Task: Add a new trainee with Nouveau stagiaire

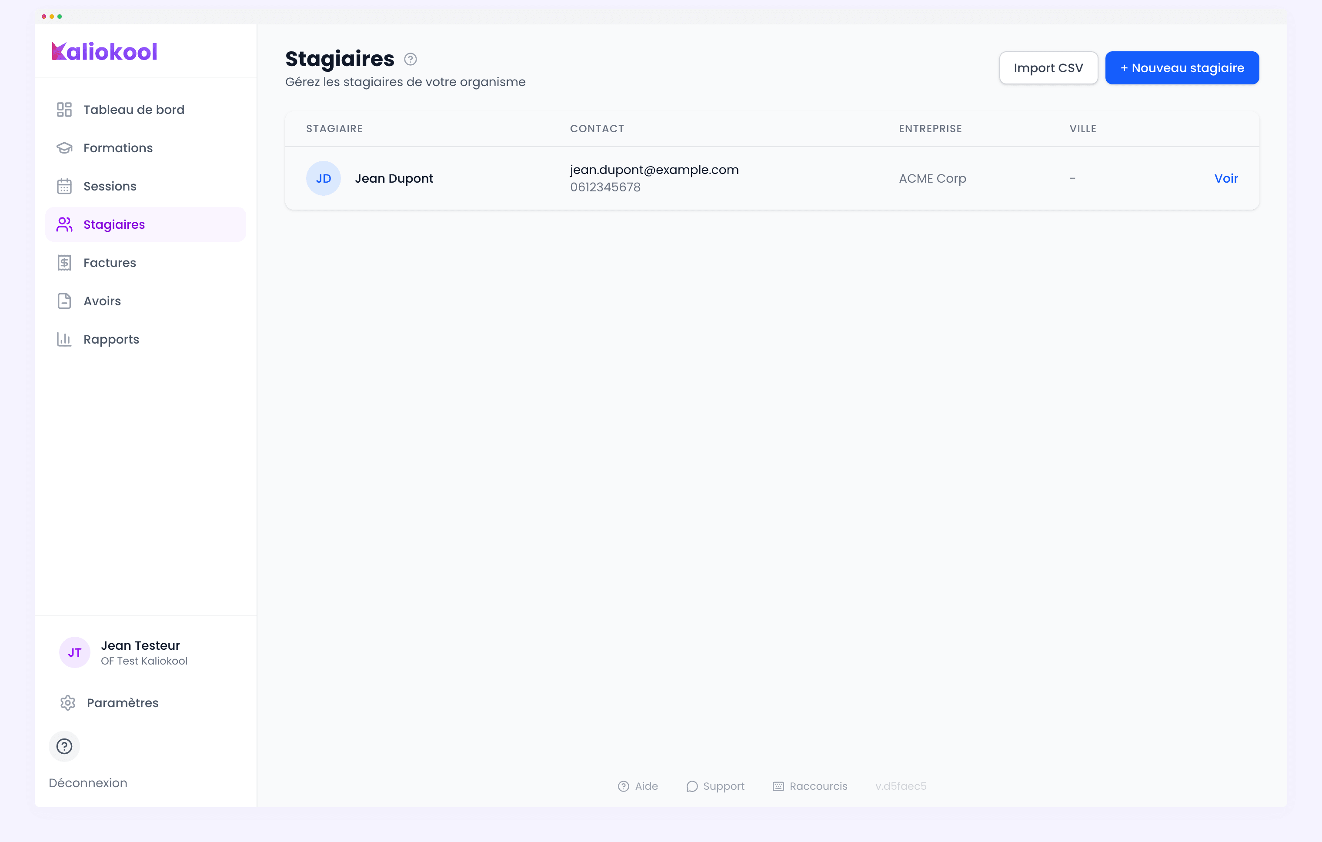Action: coord(1182,68)
